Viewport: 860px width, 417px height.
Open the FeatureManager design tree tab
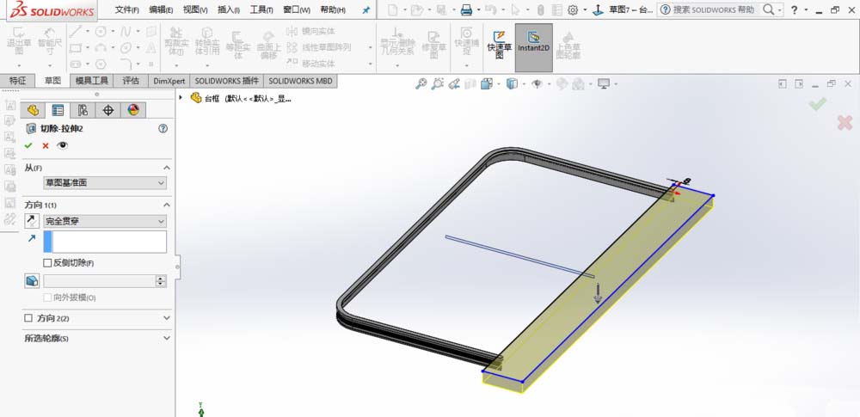33,110
